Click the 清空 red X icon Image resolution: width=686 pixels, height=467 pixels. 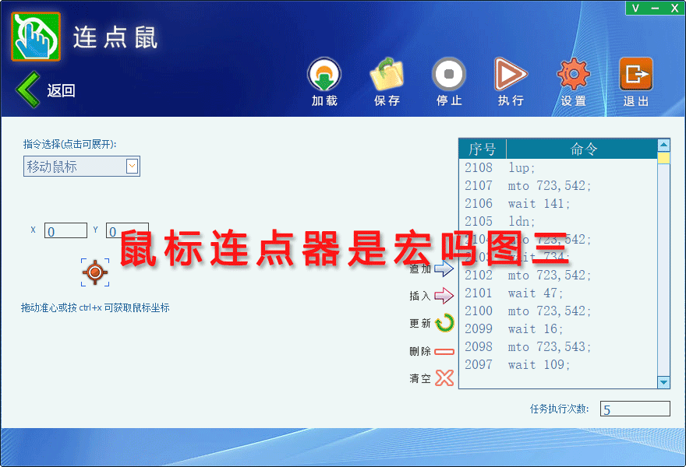click(x=444, y=378)
